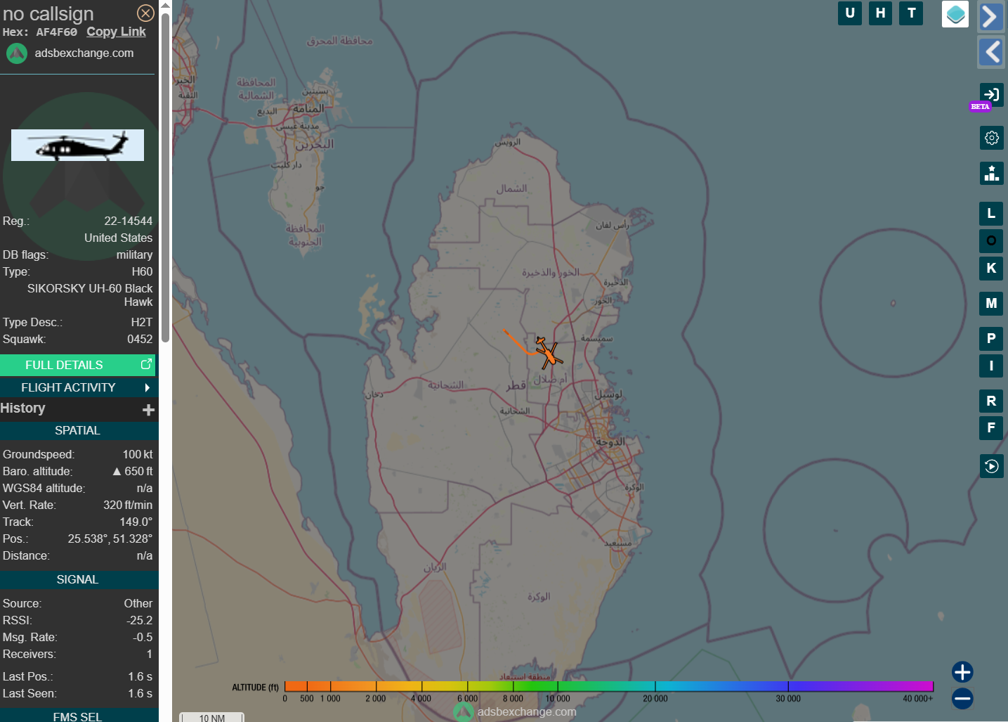Click the position 25.538°, 51.328°
Viewport: 1008px width, 722px height.
(x=110, y=539)
